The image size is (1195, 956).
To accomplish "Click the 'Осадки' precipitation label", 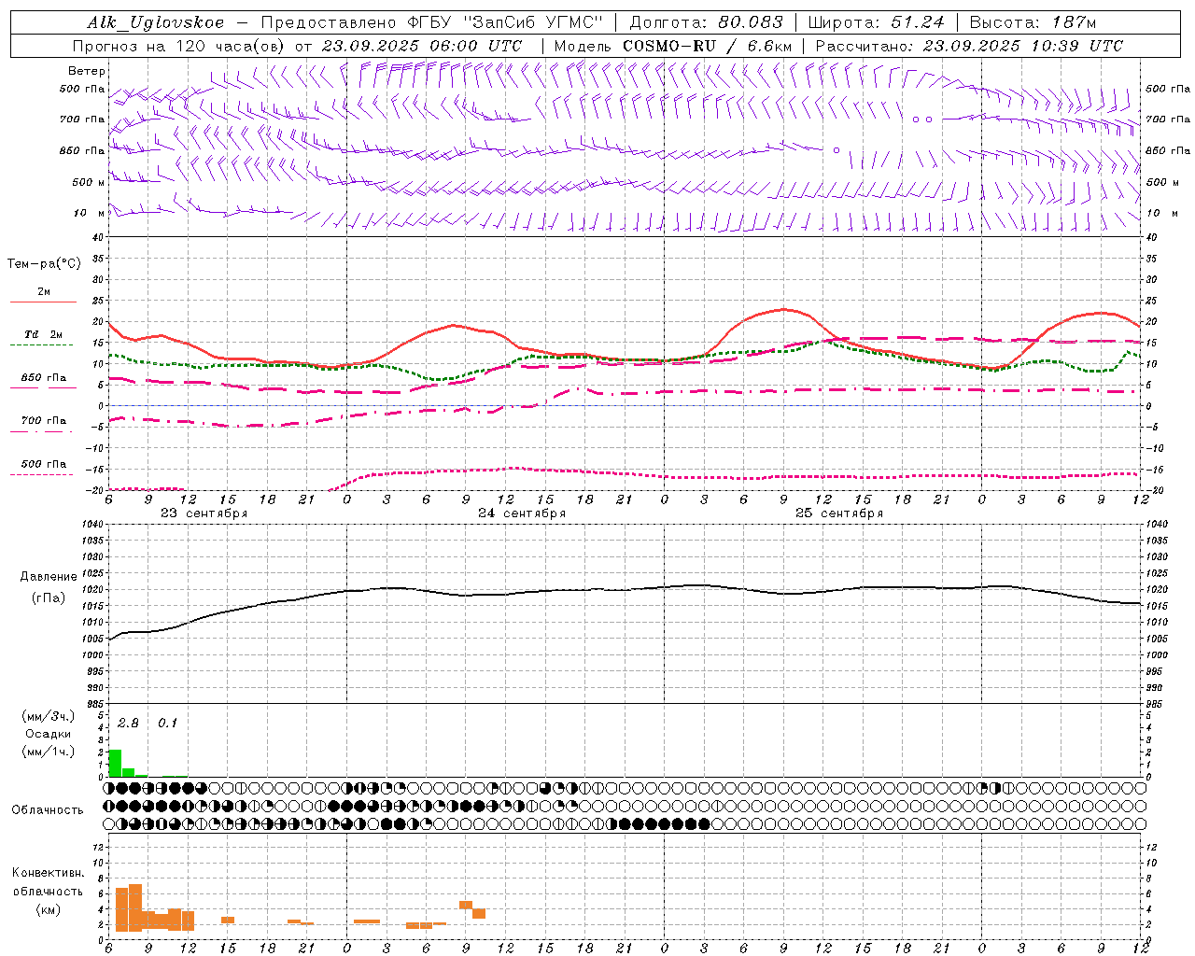I will [x=49, y=734].
